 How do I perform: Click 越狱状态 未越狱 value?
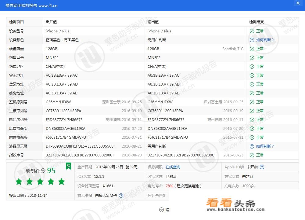pos(248,177)
